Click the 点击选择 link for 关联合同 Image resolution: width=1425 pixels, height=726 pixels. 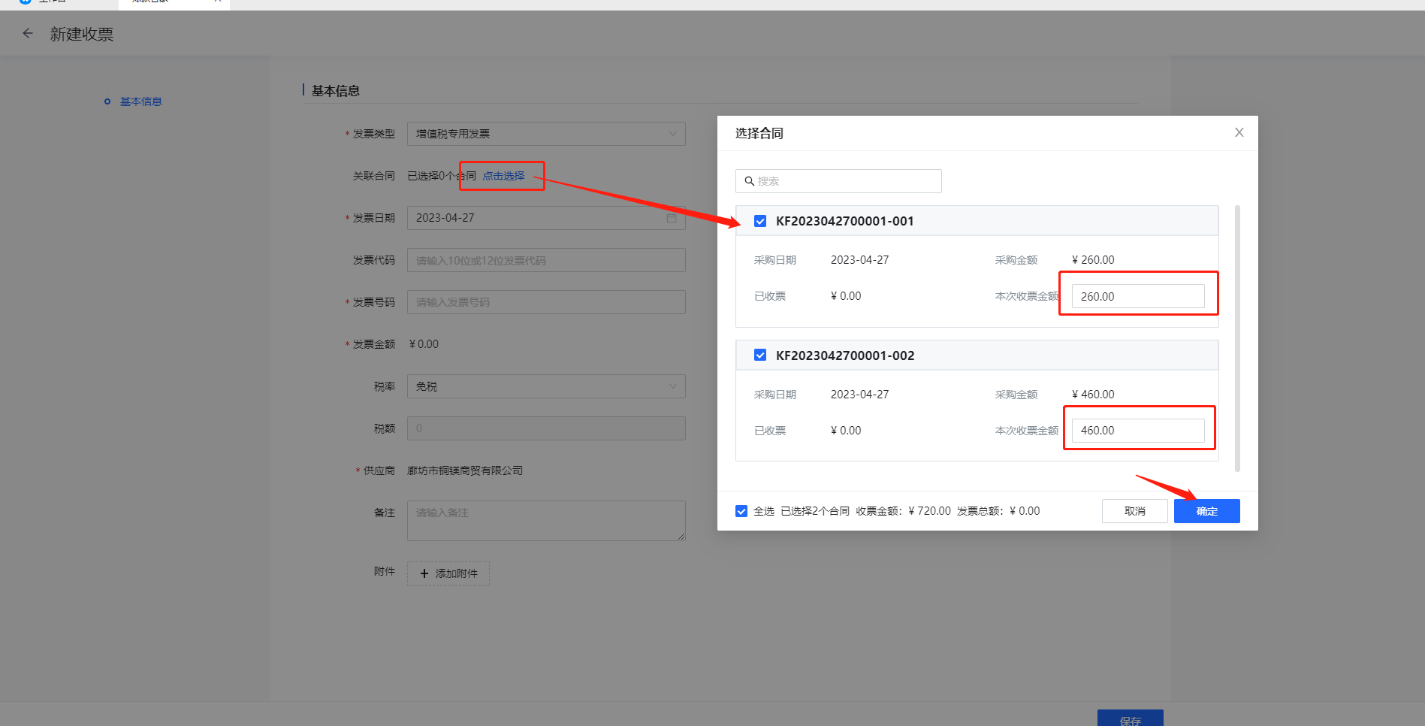point(503,176)
